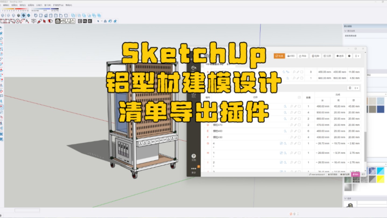
Task: Collapse the 组件 panel at bottom right
Action: click(x=346, y=198)
